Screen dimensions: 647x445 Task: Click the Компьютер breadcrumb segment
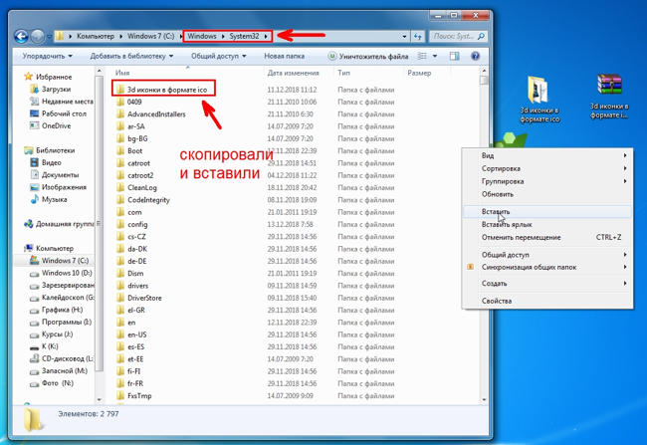(96, 36)
